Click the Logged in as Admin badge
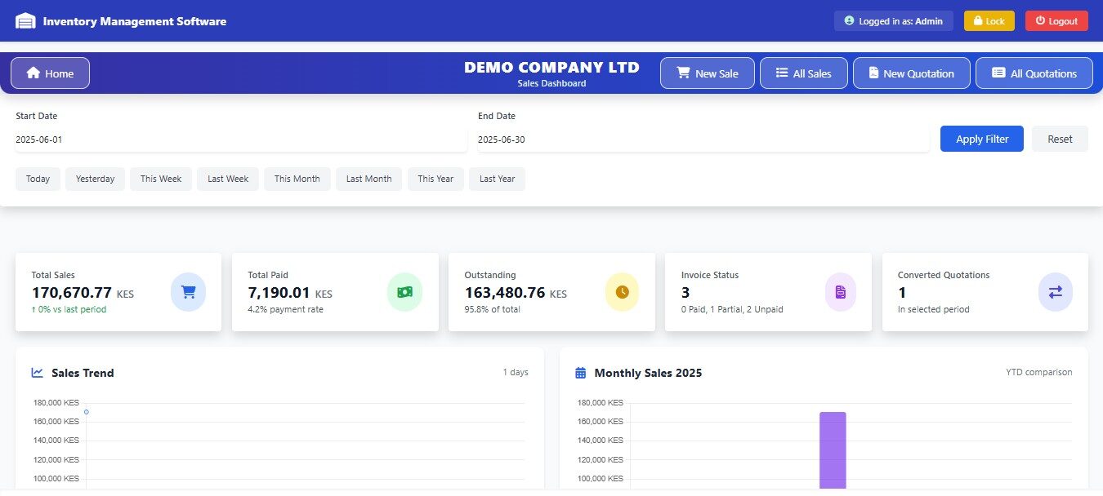Image resolution: width=1103 pixels, height=496 pixels. [893, 20]
